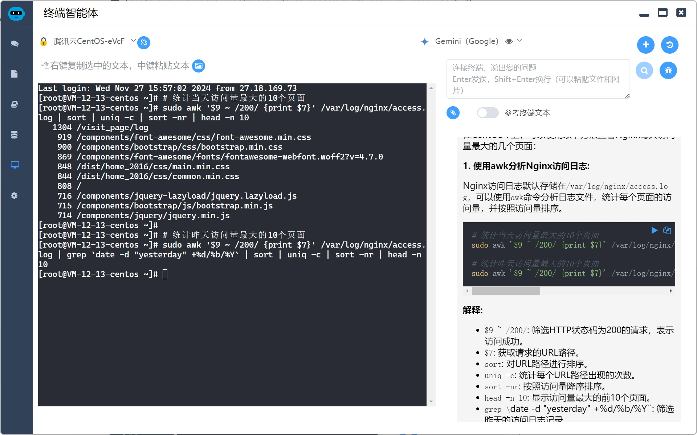Click the image screenshot icon beside hint
This screenshot has height=435, width=697.
pyautogui.click(x=199, y=66)
